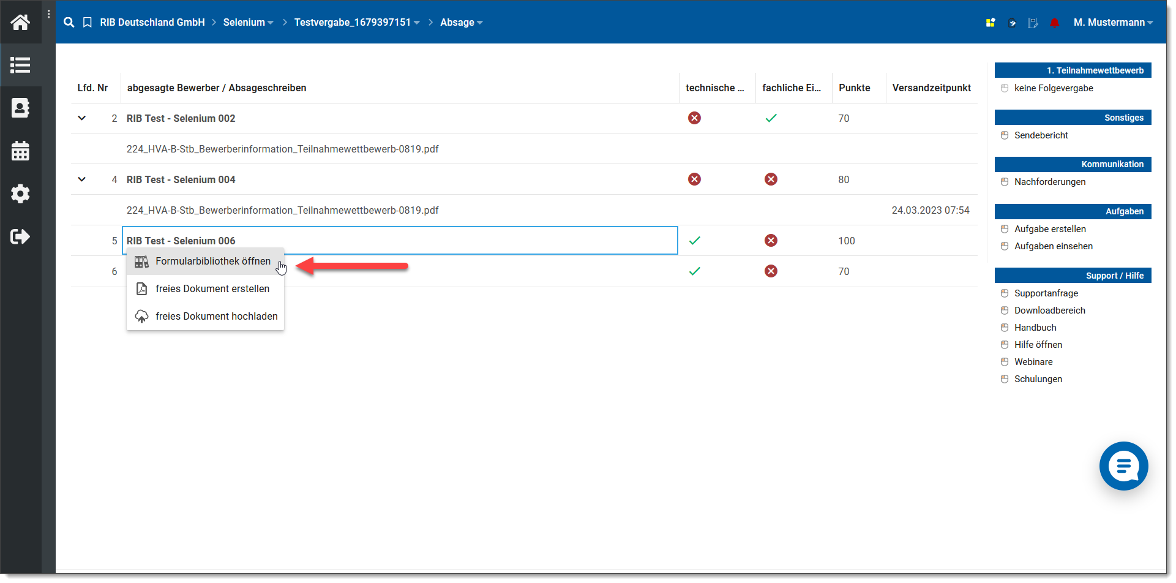Open the calendar sidebar icon
Image resolution: width=1176 pixels, height=583 pixels.
[x=20, y=151]
